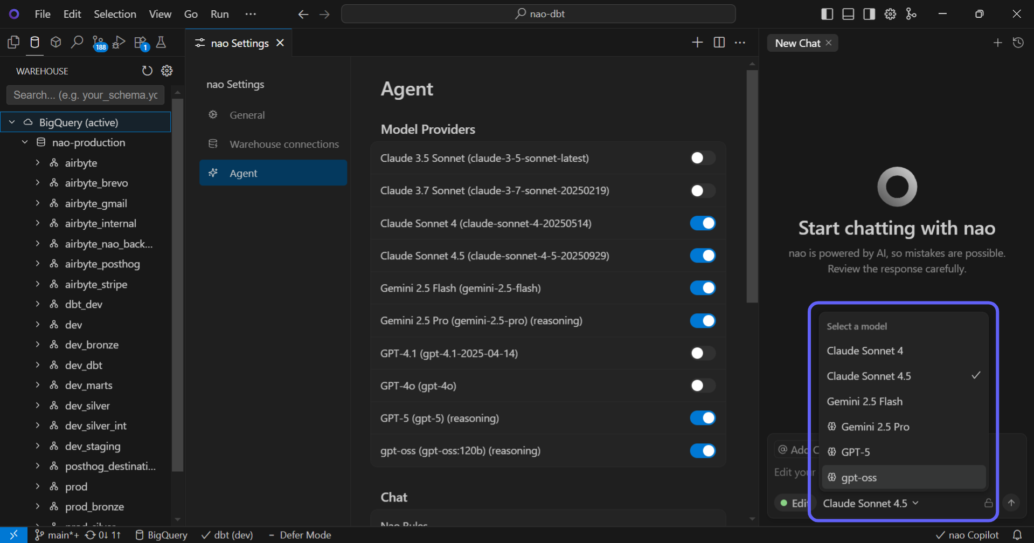Click the warehouse search input field
The image size is (1034, 543).
pos(86,95)
